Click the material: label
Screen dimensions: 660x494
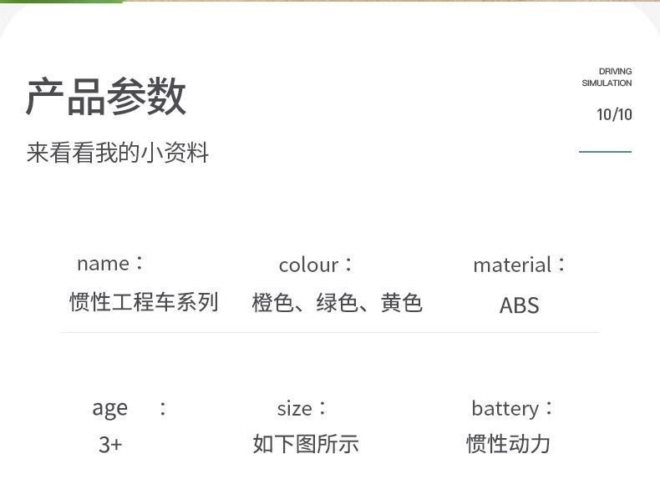tap(520, 265)
